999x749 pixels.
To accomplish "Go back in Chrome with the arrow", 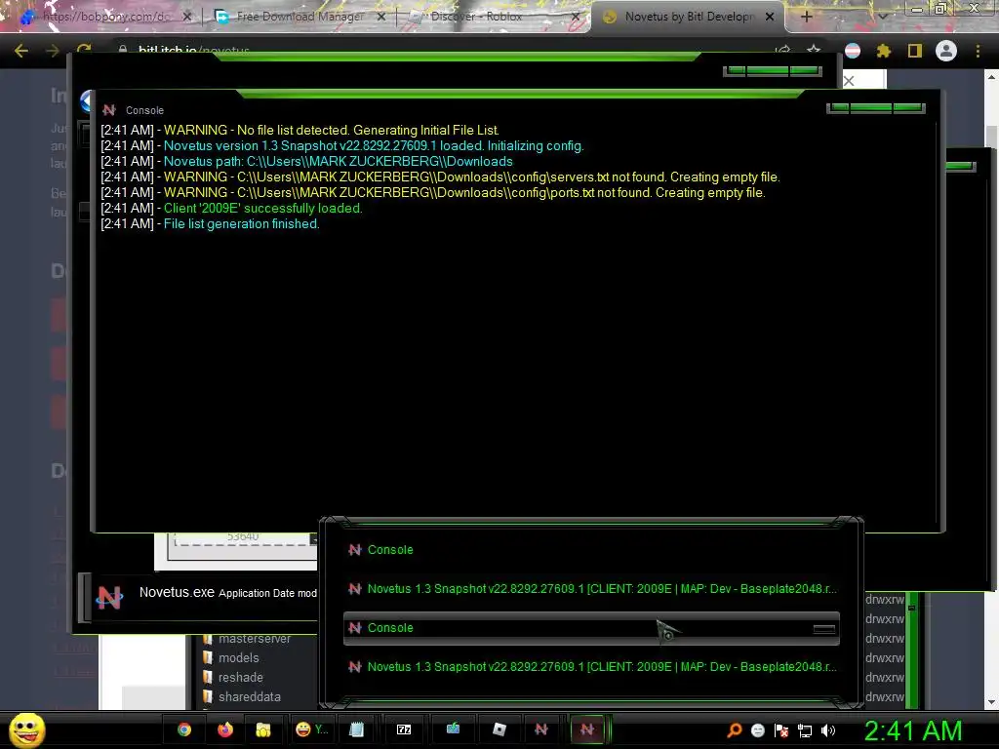I will click(x=20, y=51).
